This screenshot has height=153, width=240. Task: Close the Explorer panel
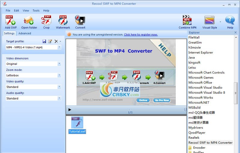[235, 32]
